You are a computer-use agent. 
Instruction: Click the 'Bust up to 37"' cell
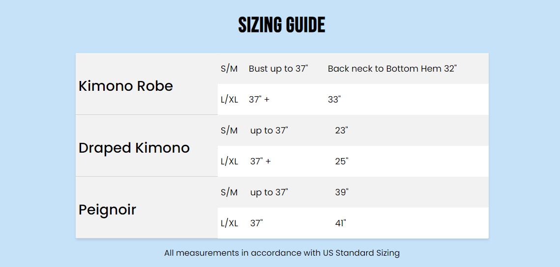click(x=278, y=69)
